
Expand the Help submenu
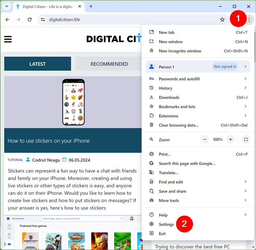[198, 215]
